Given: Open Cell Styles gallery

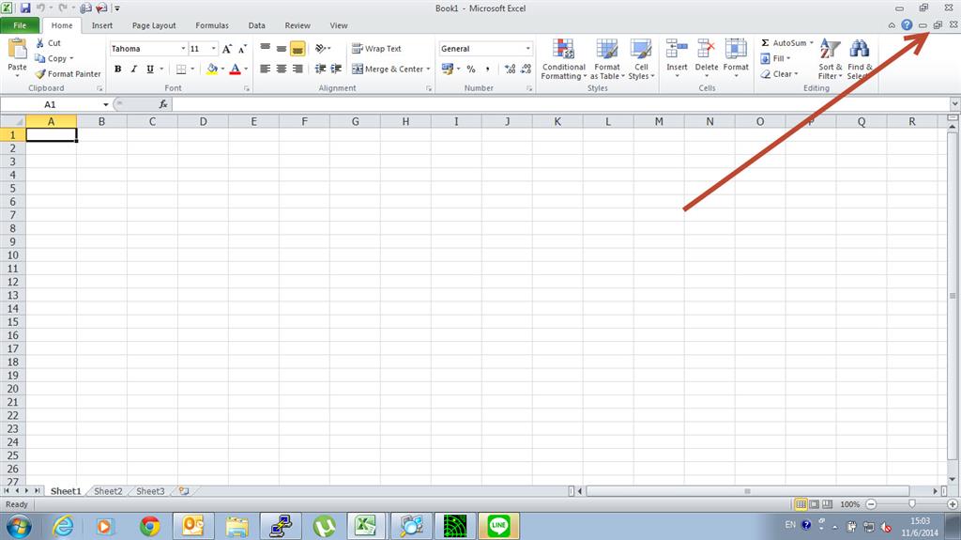Looking at the screenshot, I should coord(641,59).
